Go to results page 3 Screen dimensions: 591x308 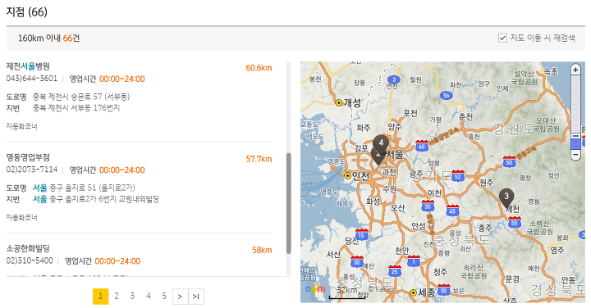point(132,296)
